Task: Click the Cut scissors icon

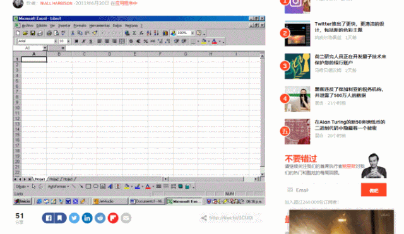Action: coord(73,33)
